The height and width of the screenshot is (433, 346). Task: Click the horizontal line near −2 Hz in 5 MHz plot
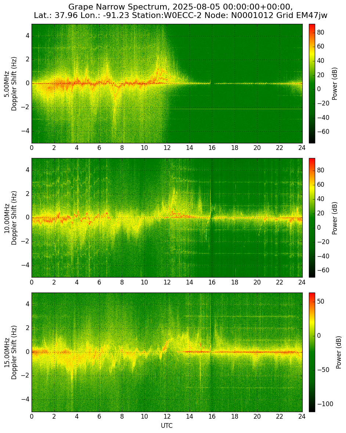tap(235, 109)
